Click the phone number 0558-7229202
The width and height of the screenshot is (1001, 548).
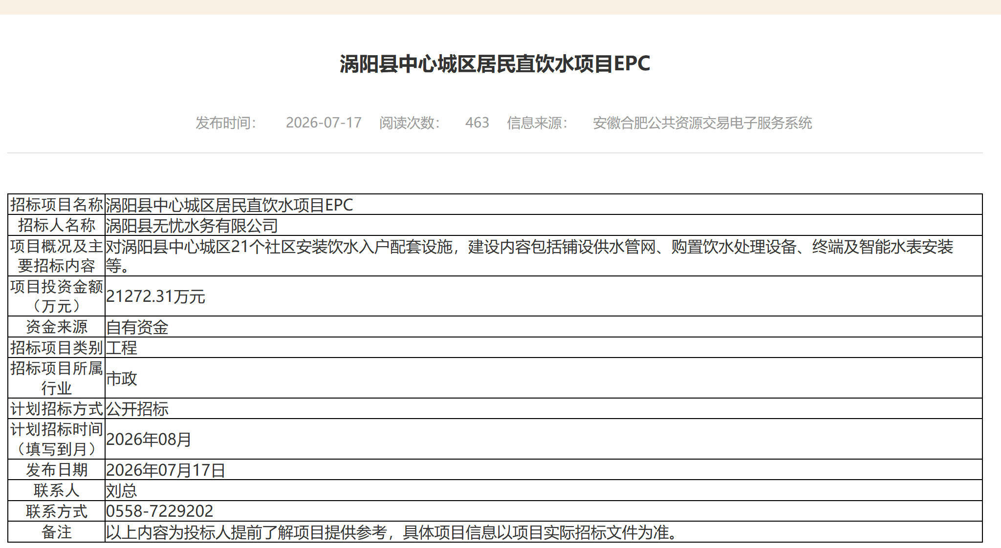(159, 511)
